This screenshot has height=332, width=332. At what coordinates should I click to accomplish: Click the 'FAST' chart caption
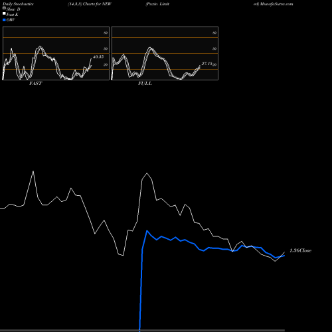point(35,84)
